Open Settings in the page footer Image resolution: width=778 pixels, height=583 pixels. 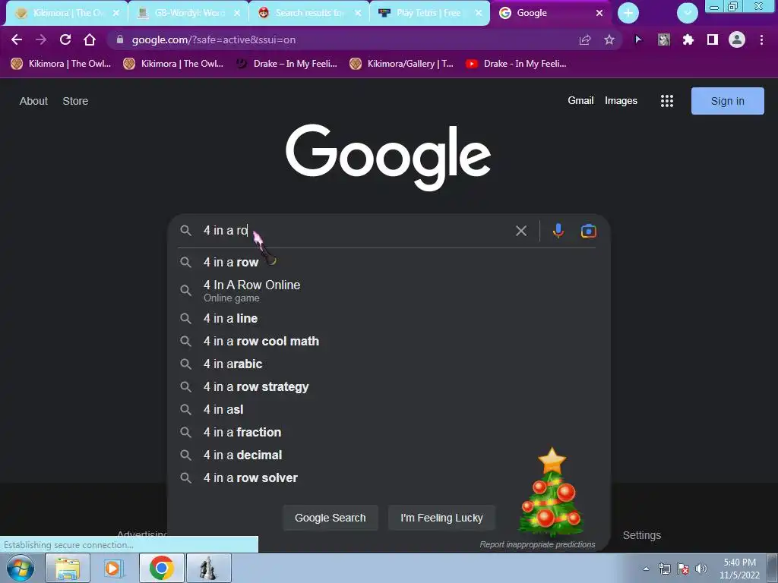[641, 535]
